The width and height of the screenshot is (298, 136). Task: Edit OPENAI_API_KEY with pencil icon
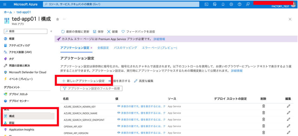[289, 126]
